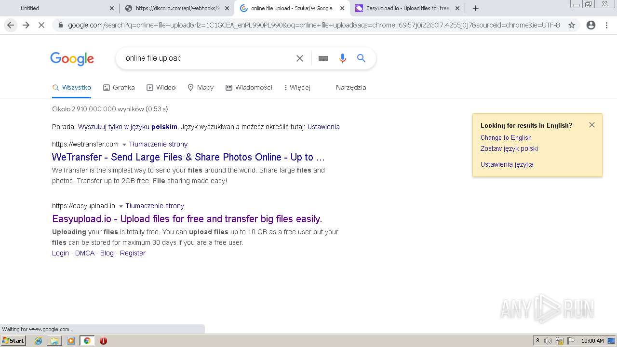This screenshot has height=347, width=617.
Task: Close the Easyupload.io tab
Action: (457, 8)
